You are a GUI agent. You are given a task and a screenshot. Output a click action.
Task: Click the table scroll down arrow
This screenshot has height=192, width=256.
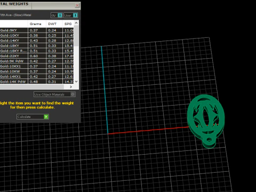coord(76,82)
